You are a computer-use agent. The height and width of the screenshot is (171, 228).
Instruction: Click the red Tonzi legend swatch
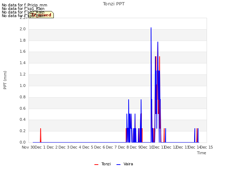[x=96, y=165]
